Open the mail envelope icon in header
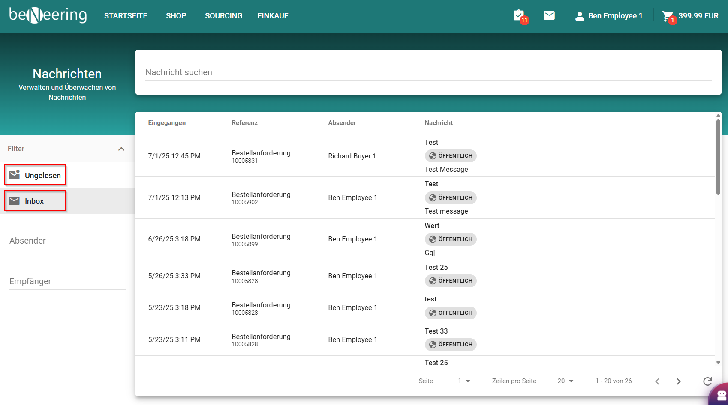Image resolution: width=728 pixels, height=405 pixels. (x=549, y=16)
